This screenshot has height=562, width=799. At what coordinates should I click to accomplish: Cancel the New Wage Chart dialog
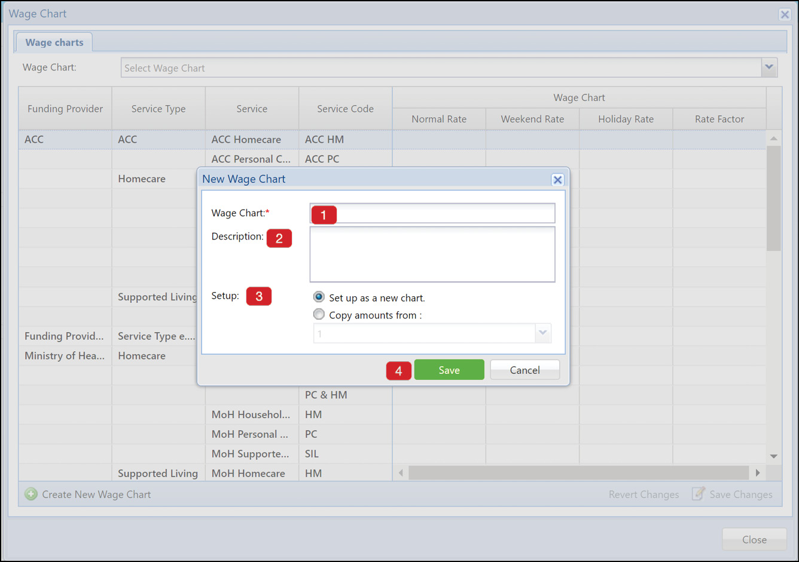525,370
